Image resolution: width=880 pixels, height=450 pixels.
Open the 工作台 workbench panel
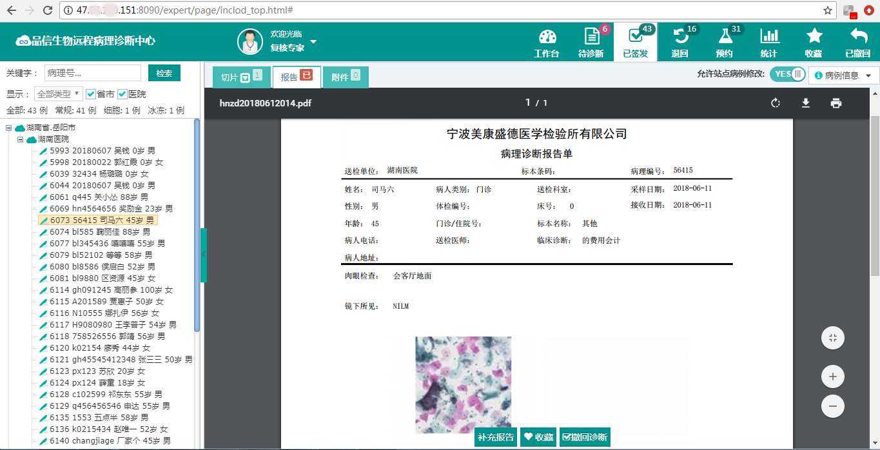click(x=547, y=41)
